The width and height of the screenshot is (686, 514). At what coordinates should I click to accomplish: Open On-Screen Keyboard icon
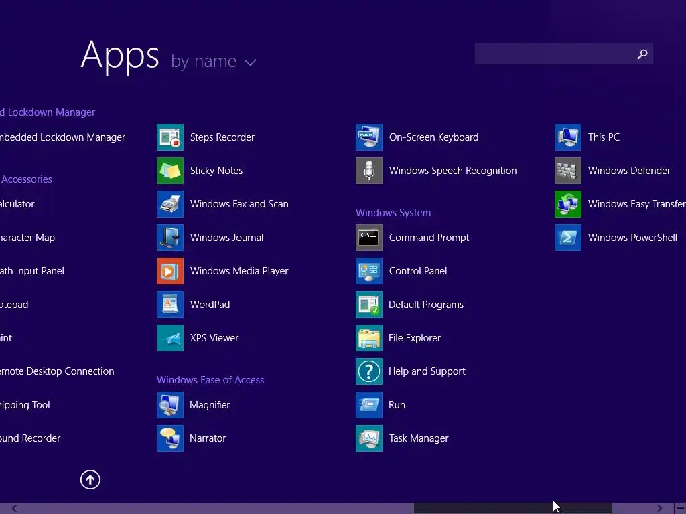click(369, 137)
